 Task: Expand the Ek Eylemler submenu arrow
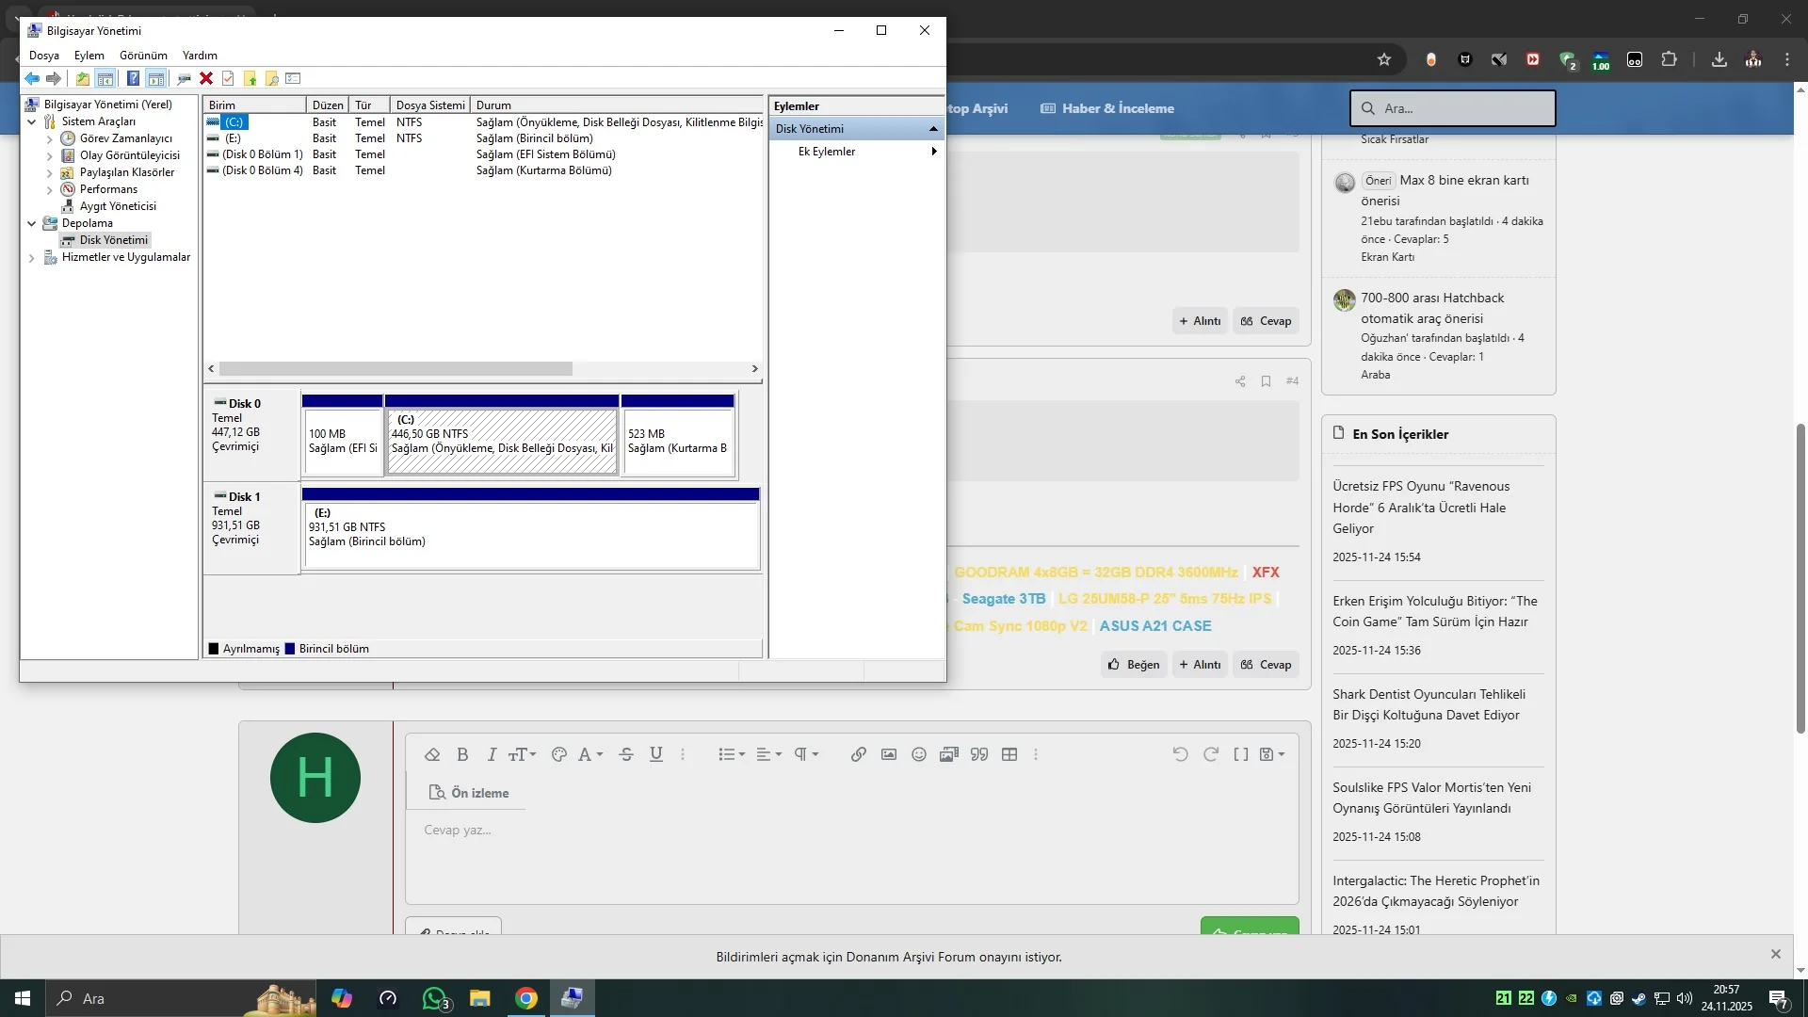[933, 152]
